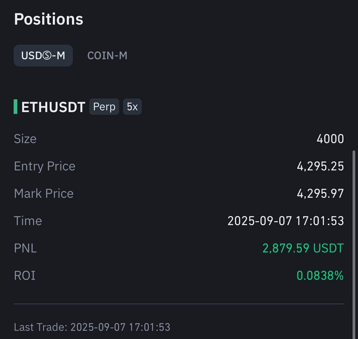The width and height of the screenshot is (358, 339).
Task: Click the green long-position indicator bar
Action: coord(15,107)
